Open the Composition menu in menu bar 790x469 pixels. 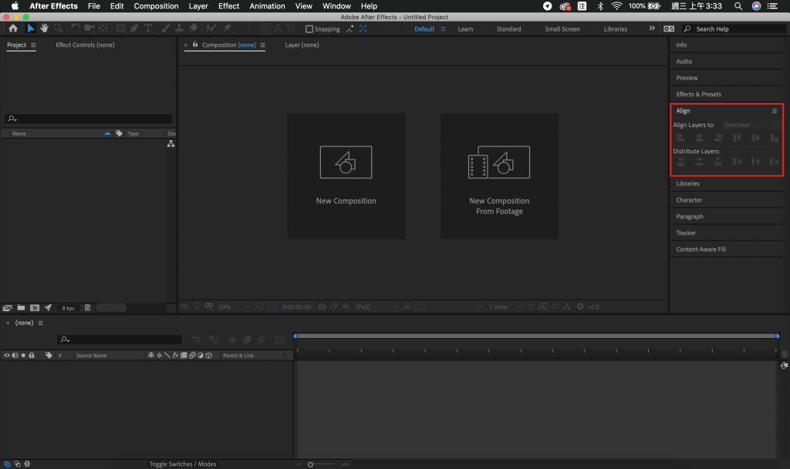click(156, 6)
